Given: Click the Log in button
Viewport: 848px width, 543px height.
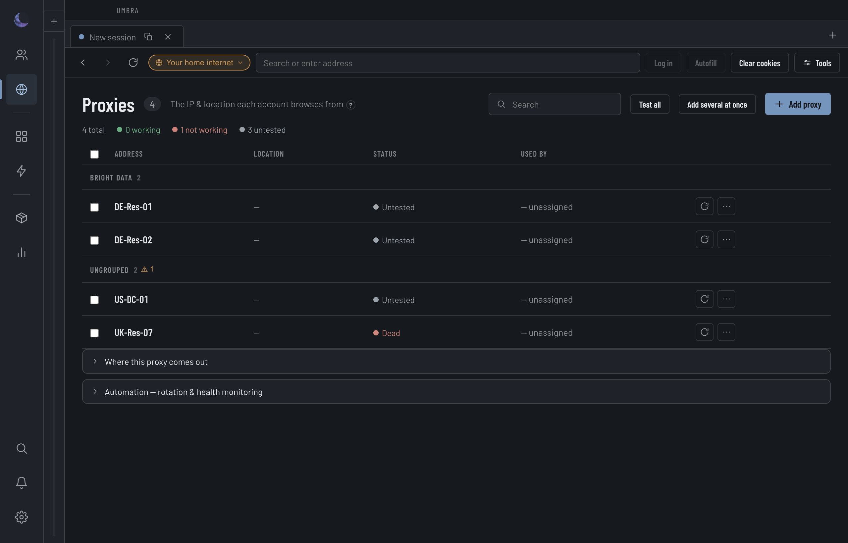Looking at the screenshot, I should 663,63.
